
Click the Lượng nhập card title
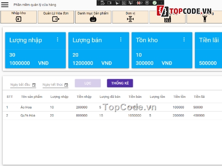(26, 40)
